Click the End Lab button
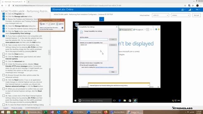Image resolution: width=203 pixels, height=114 pixels. coord(196,15)
